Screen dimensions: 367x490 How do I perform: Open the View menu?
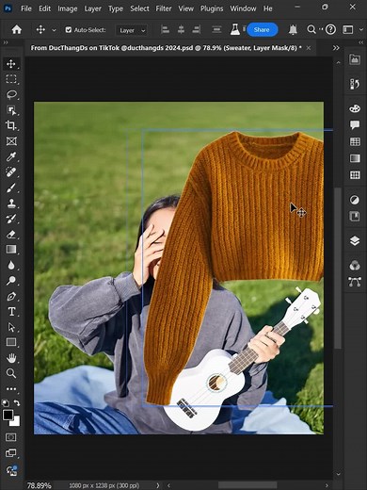[185, 8]
